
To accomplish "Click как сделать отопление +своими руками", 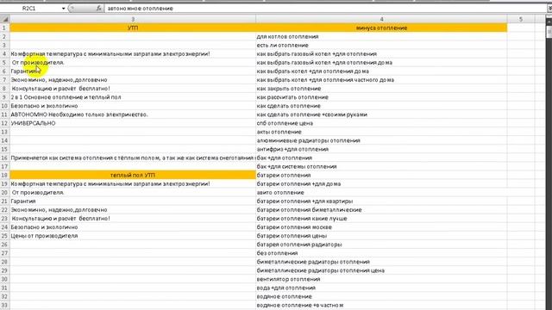I will (x=381, y=115).
